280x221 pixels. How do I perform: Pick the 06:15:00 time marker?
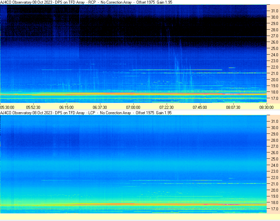(x=66, y=107)
